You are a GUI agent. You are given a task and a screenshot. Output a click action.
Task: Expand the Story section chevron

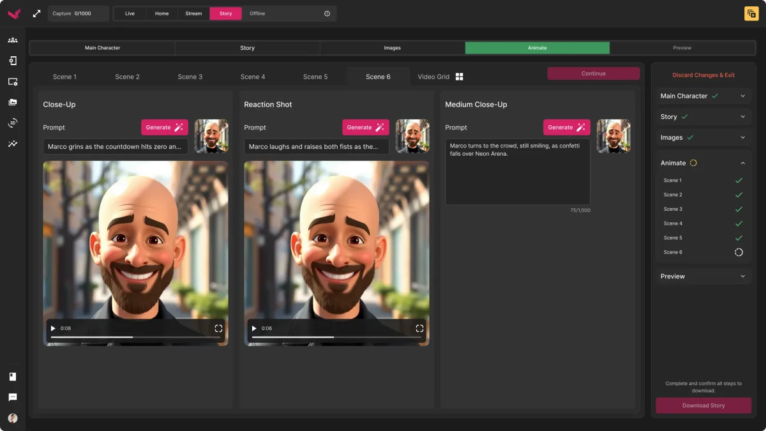point(742,117)
